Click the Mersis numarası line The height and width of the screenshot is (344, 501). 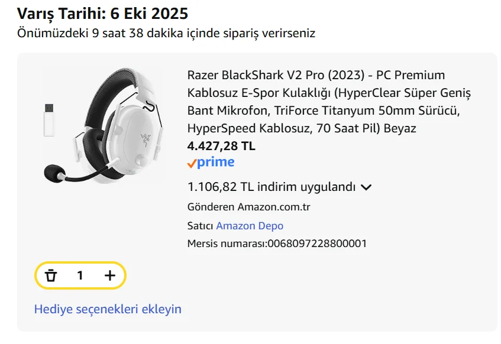click(x=277, y=243)
